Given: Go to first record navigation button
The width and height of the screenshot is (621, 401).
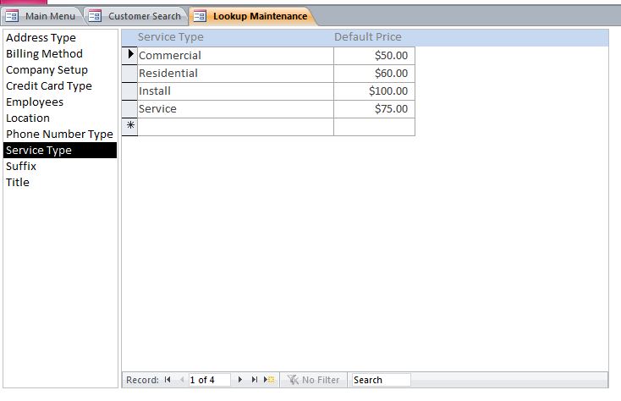Looking at the screenshot, I should (168, 380).
